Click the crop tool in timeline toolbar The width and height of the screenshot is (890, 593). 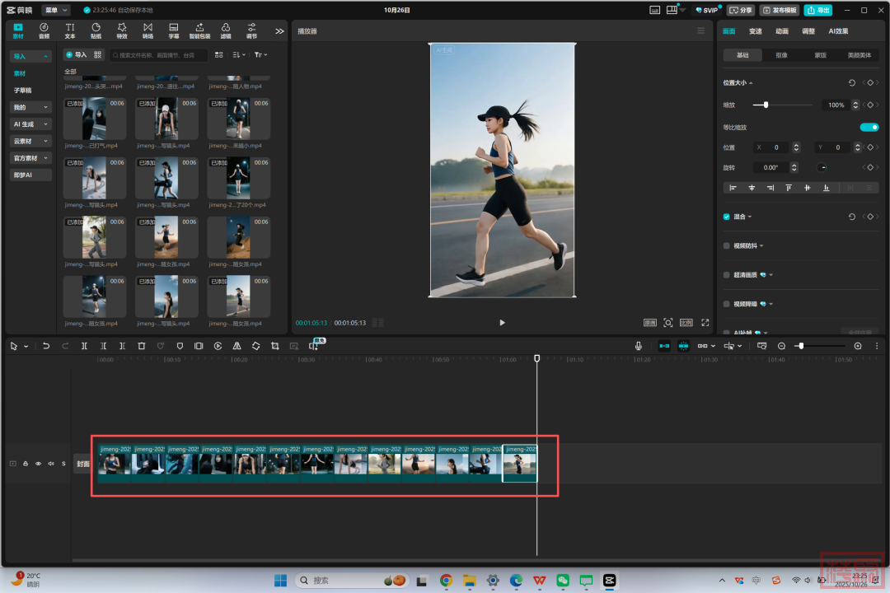click(274, 347)
